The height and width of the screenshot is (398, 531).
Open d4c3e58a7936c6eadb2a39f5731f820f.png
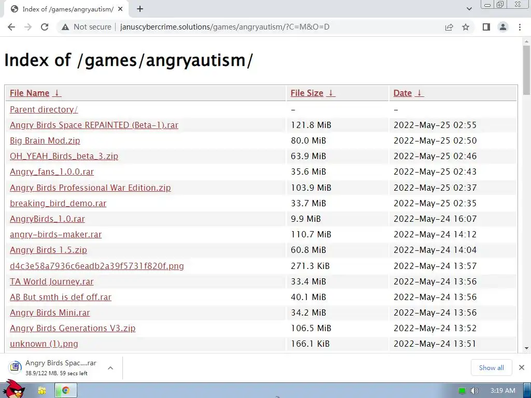97,266
